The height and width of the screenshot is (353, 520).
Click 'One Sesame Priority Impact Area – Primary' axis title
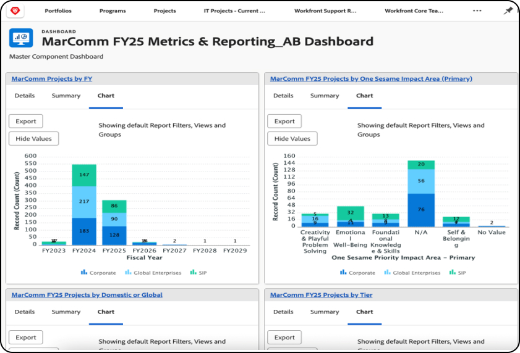click(x=403, y=257)
